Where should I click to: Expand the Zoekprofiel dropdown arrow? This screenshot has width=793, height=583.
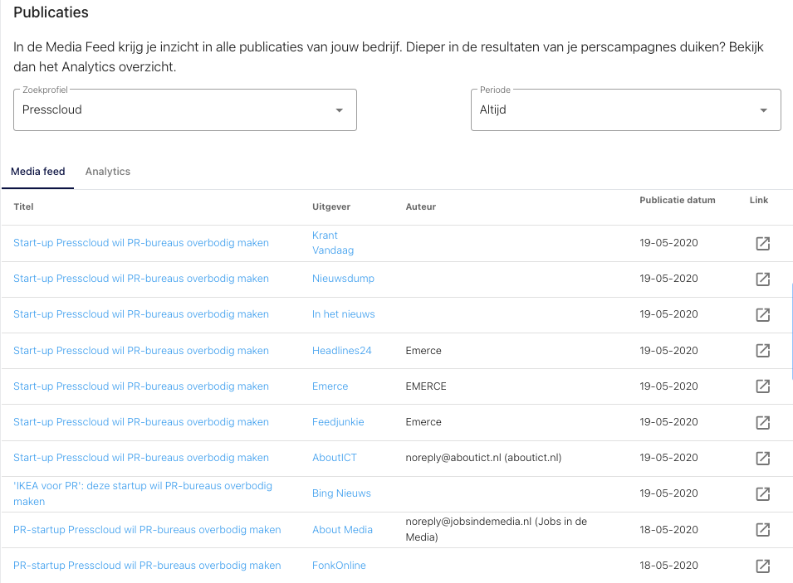[339, 110]
